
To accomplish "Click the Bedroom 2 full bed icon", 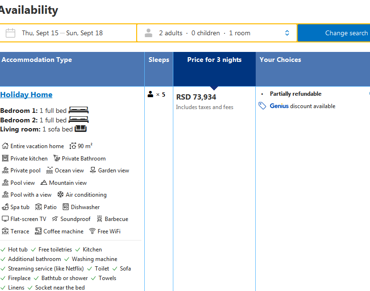I will (x=79, y=120).
